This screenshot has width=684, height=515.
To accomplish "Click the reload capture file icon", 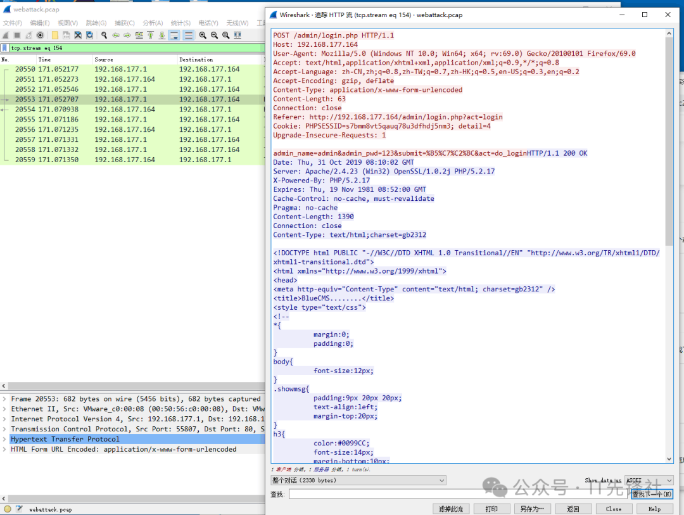I will coord(89,35).
